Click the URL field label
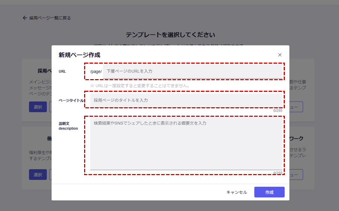Viewport: 339px width, 211px height. [x=62, y=71]
